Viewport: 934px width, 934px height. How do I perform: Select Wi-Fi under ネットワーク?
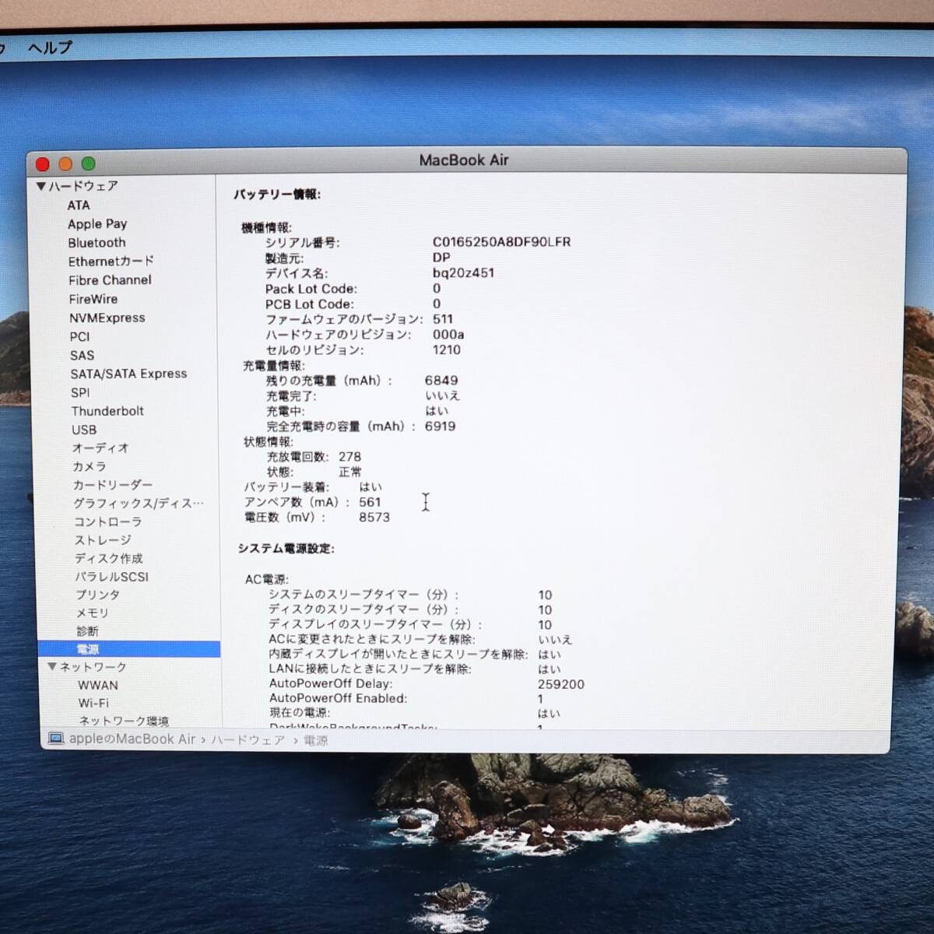tap(93, 703)
